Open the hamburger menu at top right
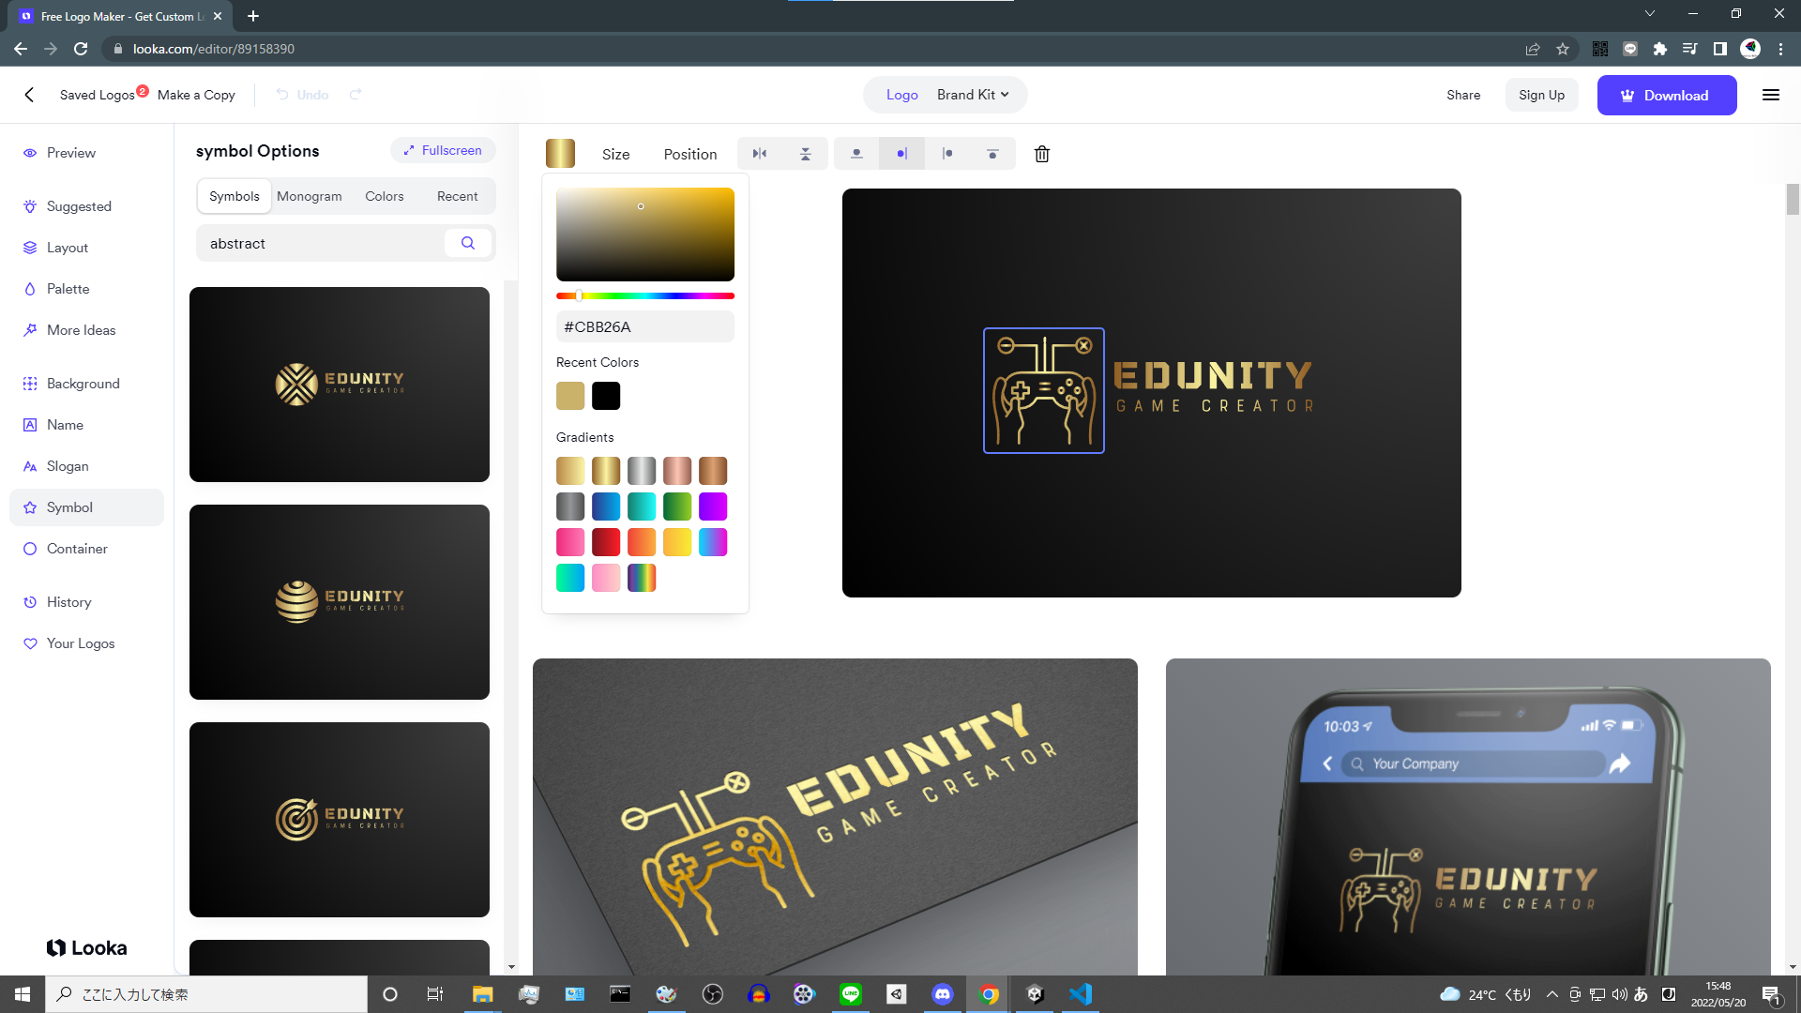This screenshot has width=1801, height=1013. [x=1770, y=95]
